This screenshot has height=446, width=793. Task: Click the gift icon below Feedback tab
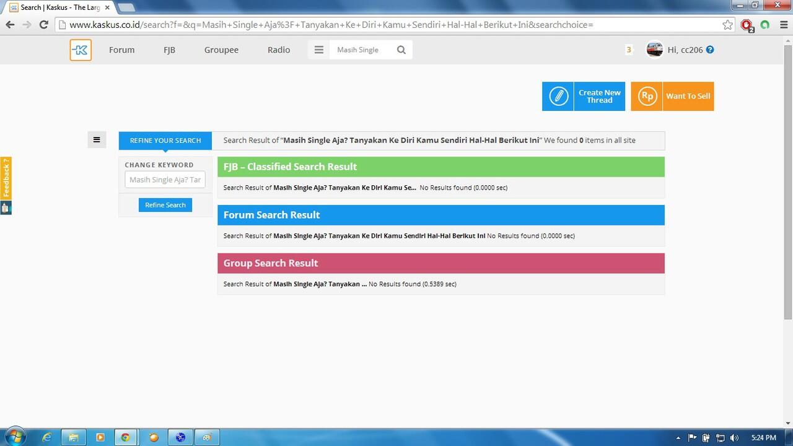[6, 208]
